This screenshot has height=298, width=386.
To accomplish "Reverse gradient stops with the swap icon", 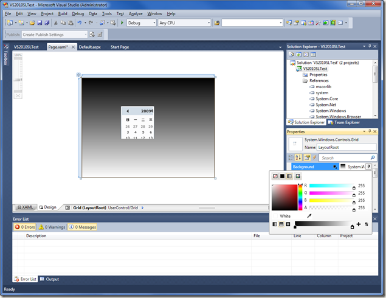I will pos(367,224).
